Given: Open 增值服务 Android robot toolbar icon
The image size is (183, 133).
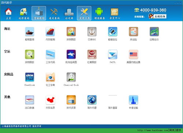Looking at the screenshot, I should point(99,14).
